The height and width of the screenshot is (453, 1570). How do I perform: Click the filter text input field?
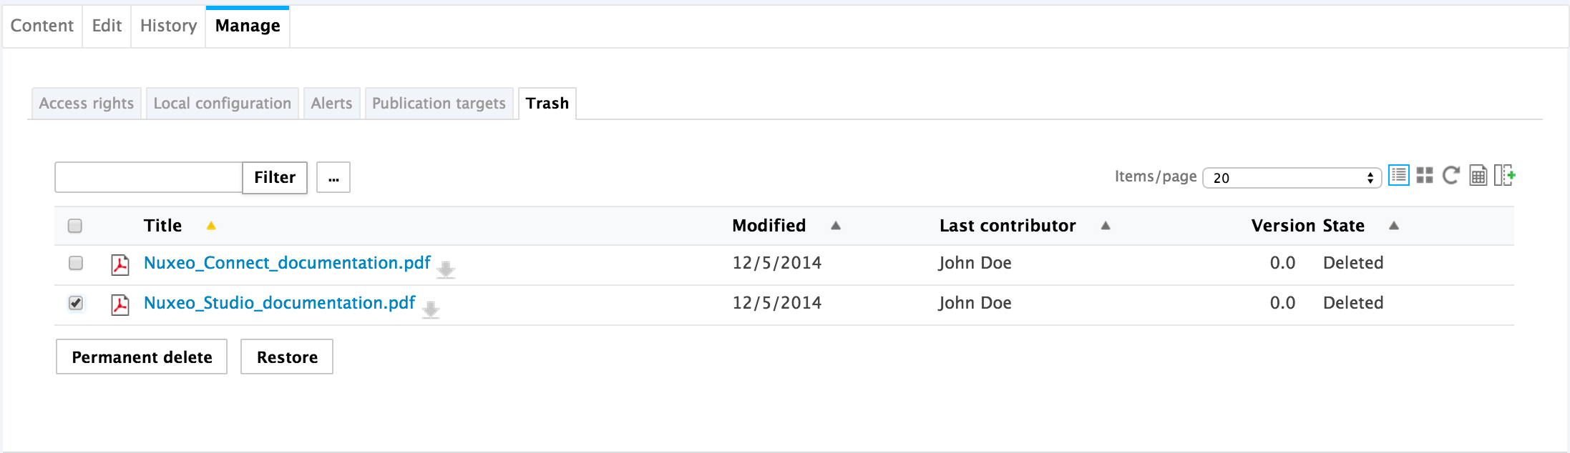(x=149, y=177)
